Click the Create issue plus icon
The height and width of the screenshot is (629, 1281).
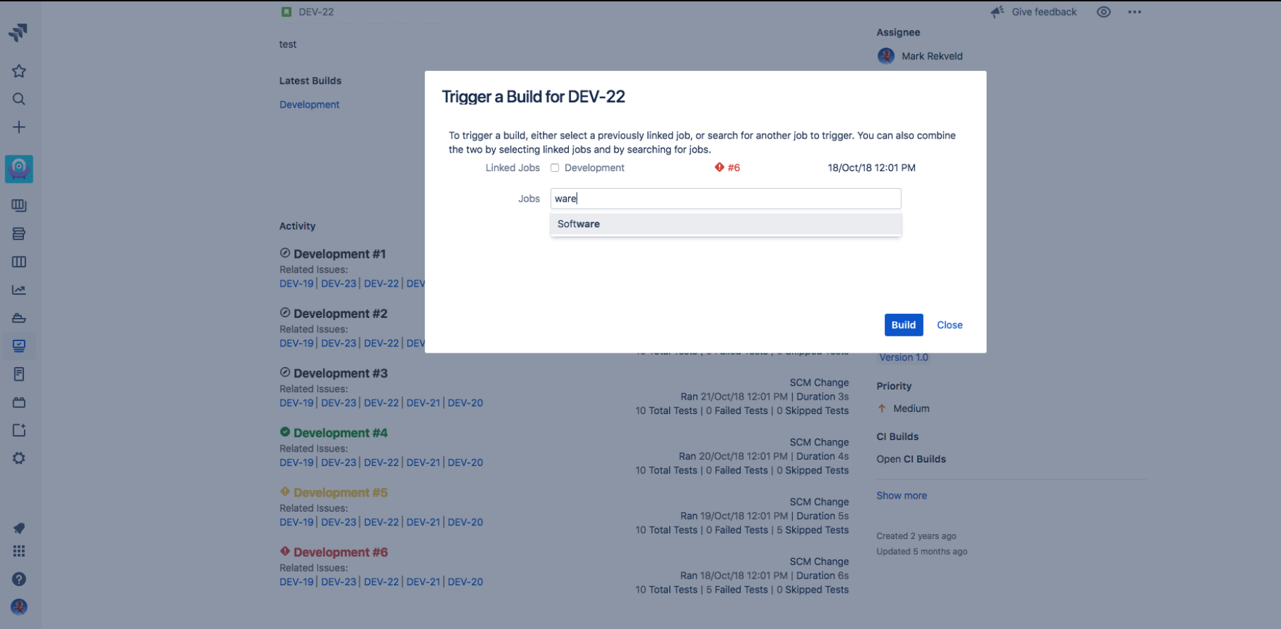point(18,127)
